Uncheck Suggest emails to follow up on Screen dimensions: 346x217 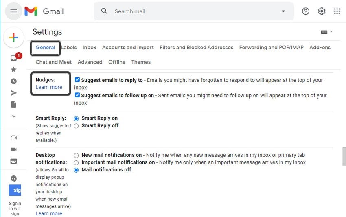coord(77,95)
